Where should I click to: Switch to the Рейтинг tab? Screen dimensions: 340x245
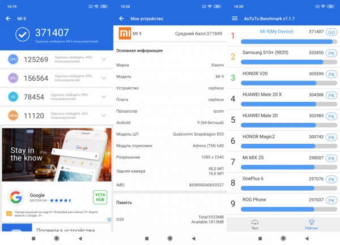coord(312,225)
